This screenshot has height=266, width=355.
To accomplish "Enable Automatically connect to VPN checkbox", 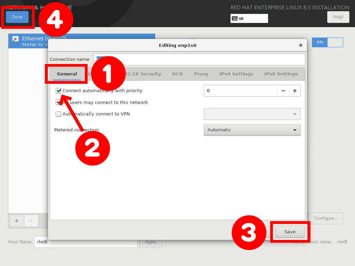I will [58, 114].
